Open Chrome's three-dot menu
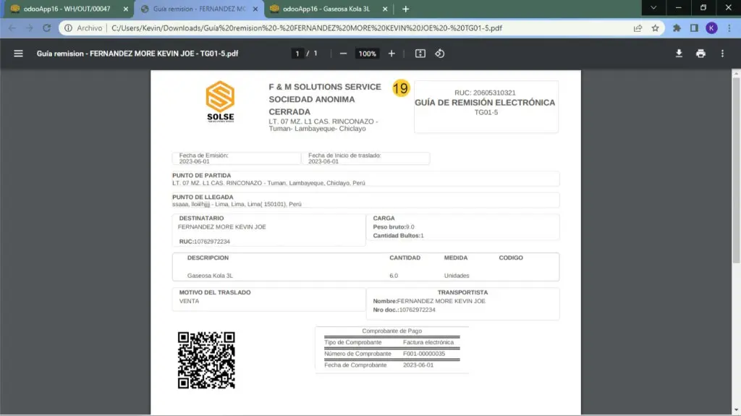 pyautogui.click(x=729, y=28)
